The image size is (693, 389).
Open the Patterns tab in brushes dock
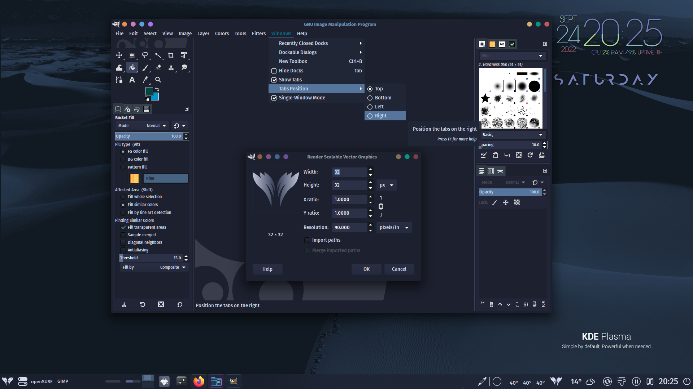tap(492, 44)
